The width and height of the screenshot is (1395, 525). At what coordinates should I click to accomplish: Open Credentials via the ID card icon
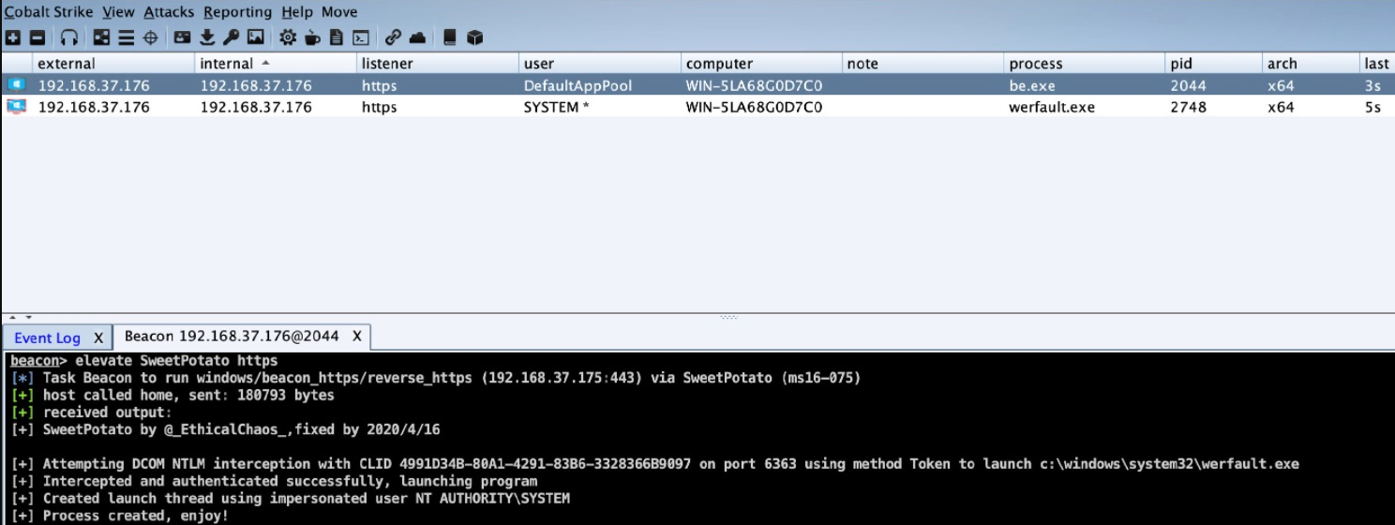183,38
